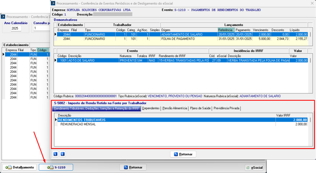Show the Previdência Privada tab

click(226, 108)
